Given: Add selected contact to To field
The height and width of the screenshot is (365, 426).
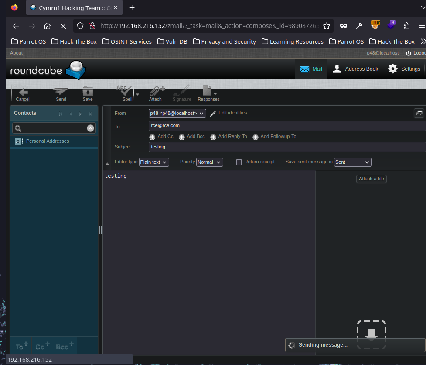Looking at the screenshot, I should (21, 346).
